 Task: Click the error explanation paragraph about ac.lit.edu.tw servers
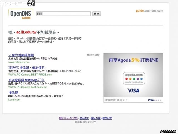[45, 40]
